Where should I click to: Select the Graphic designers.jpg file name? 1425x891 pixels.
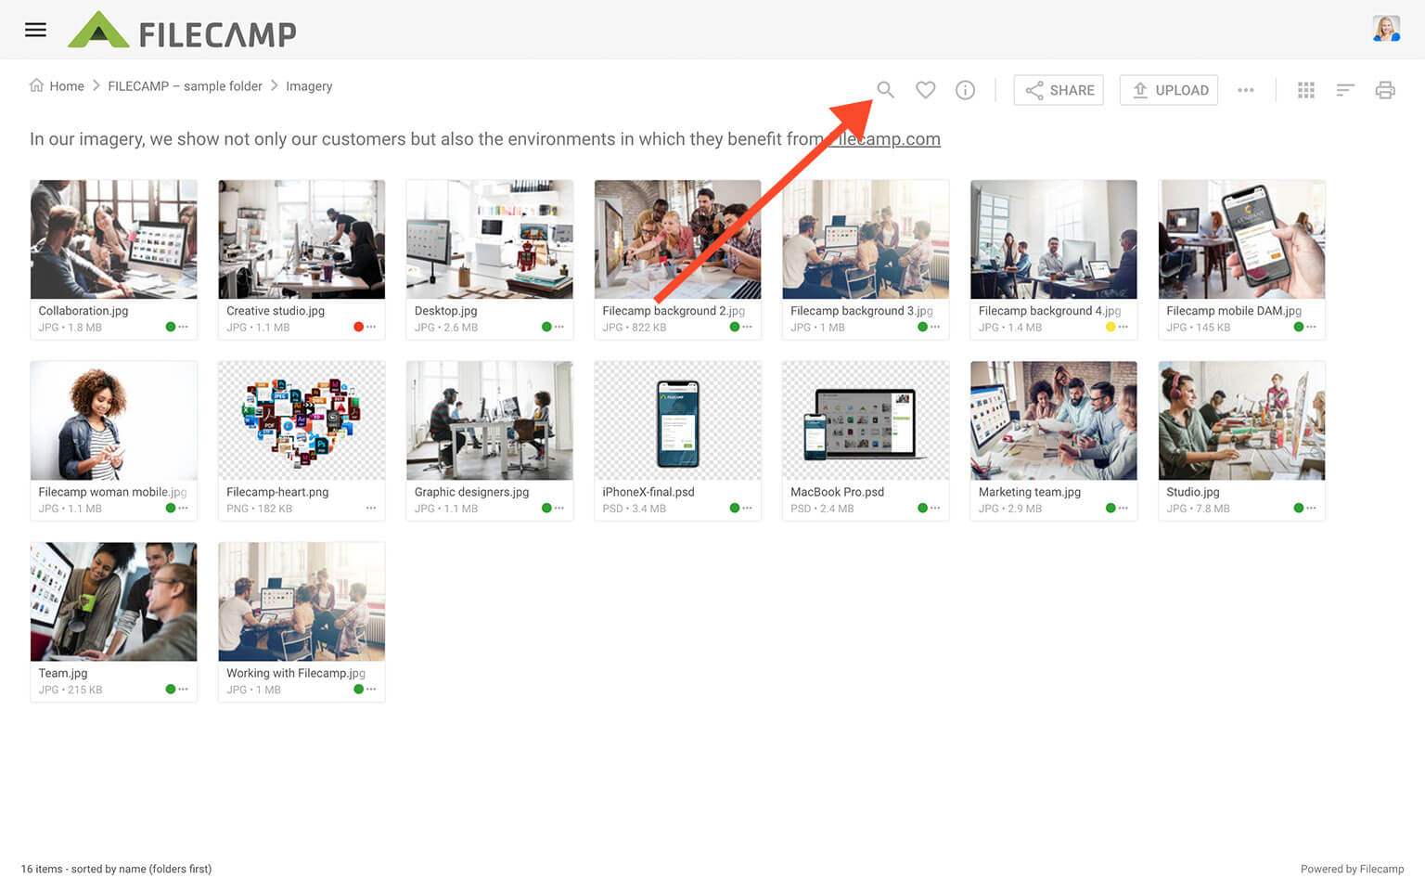471,492
